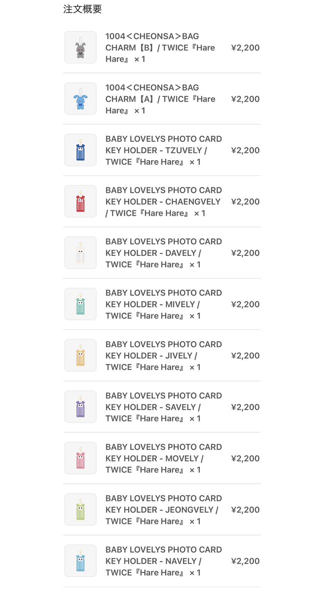Select the red CHAENGVELY key holder image
The height and width of the screenshot is (601, 328).
click(x=80, y=201)
